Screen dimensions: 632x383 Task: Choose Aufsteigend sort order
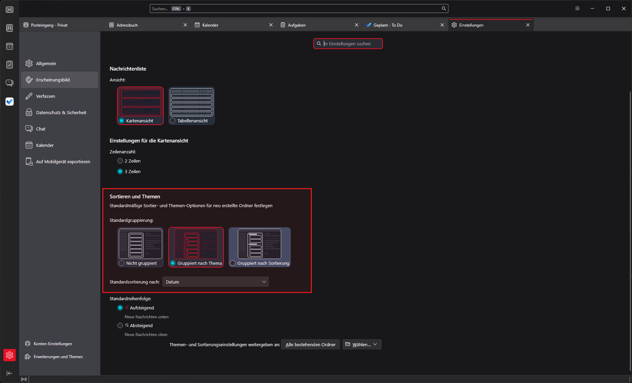tap(120, 308)
